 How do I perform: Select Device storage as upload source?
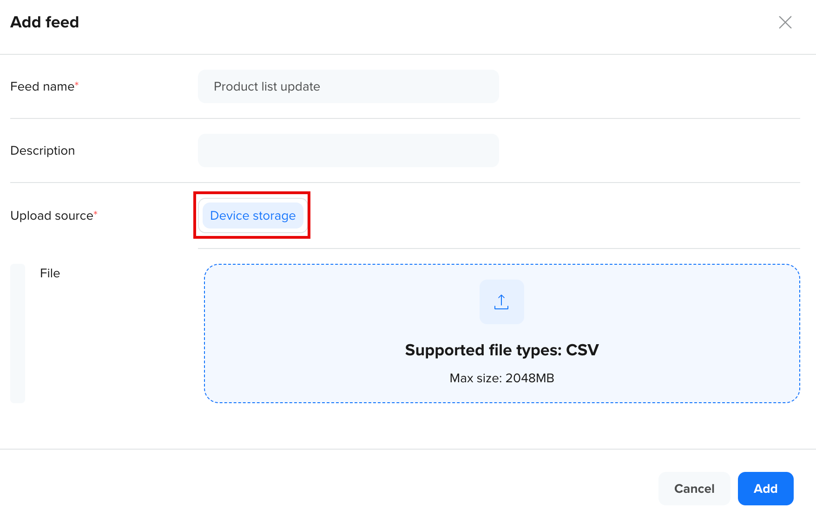(253, 216)
